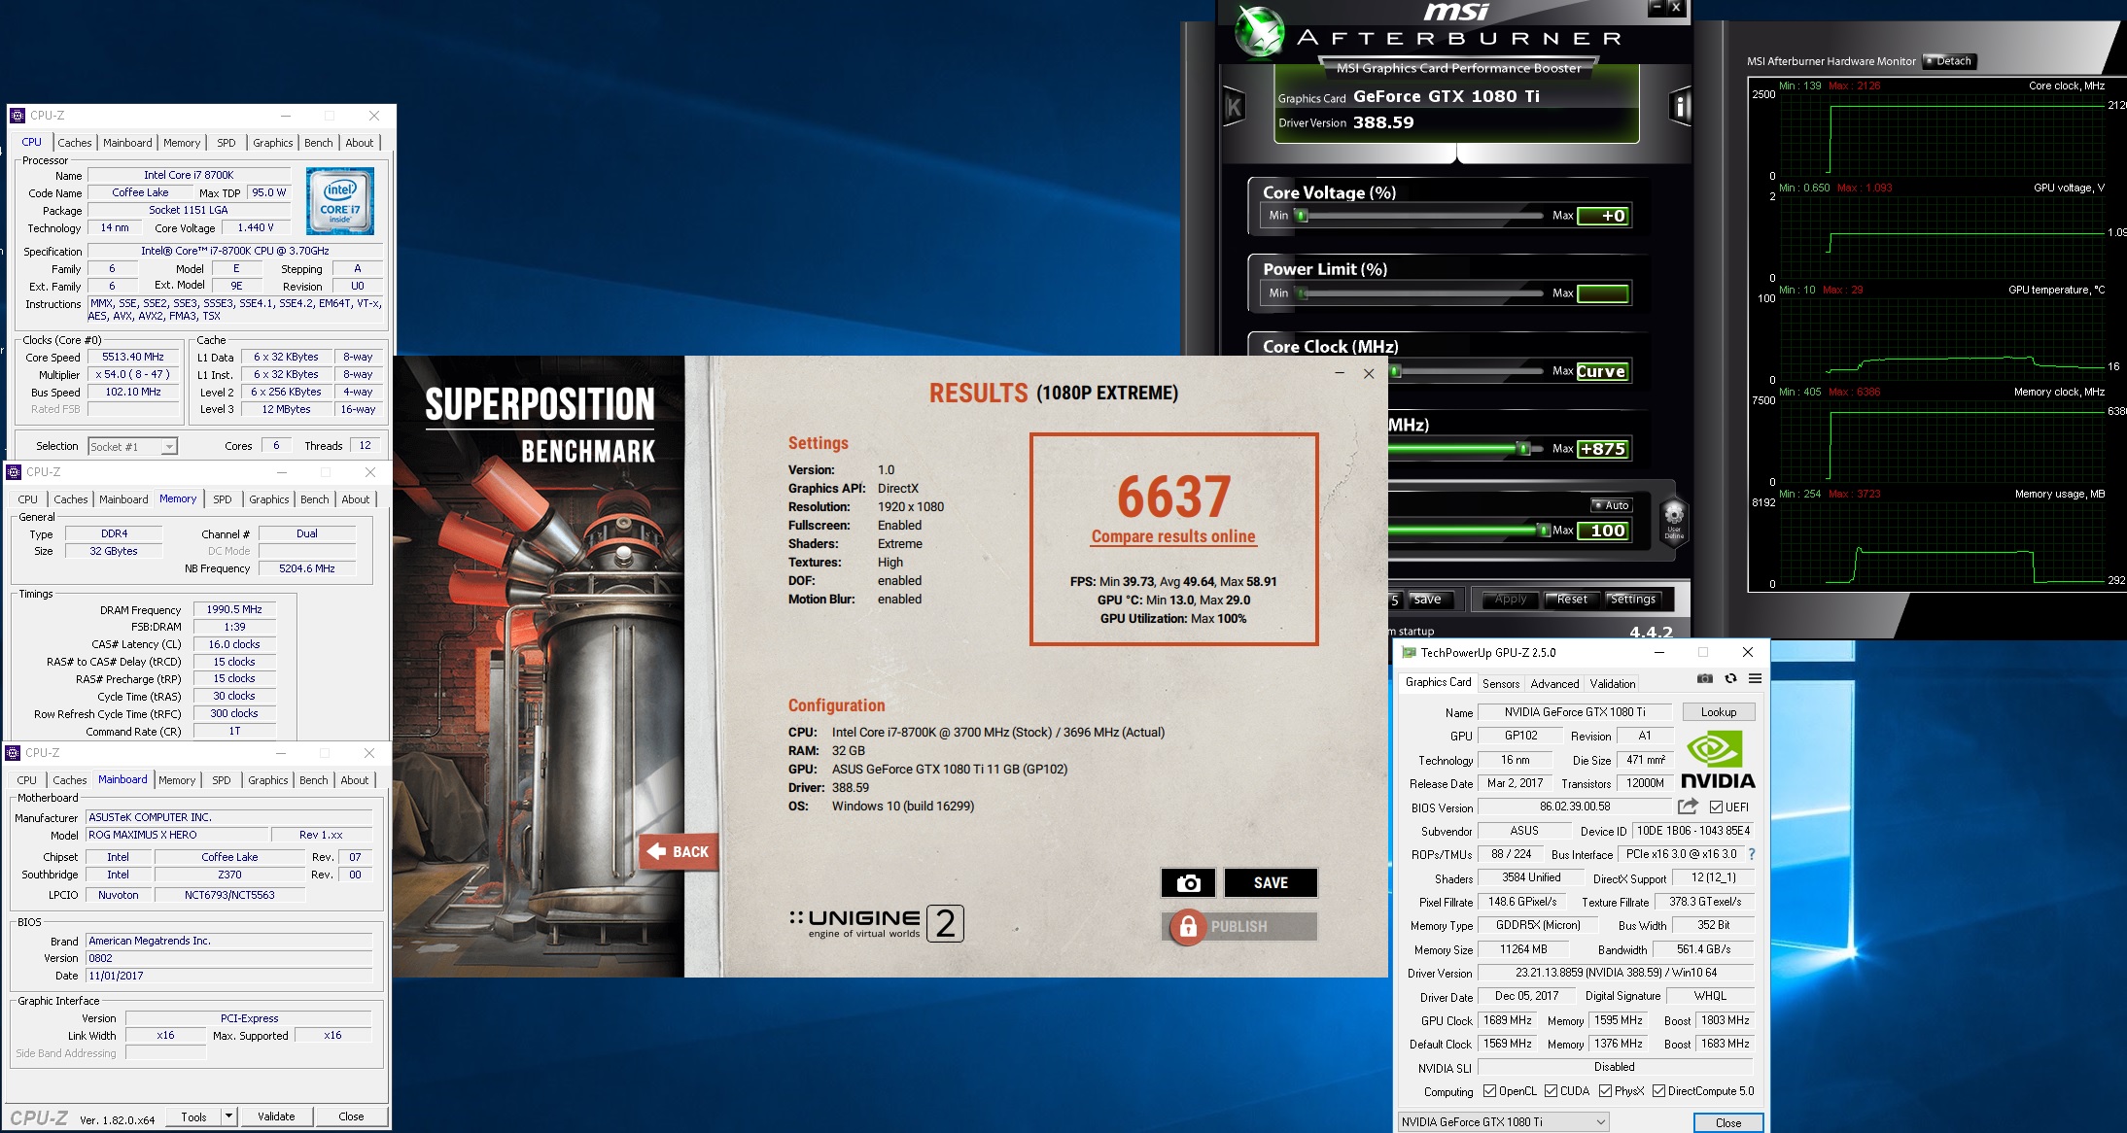Toggle the CUDA checkbox in GPU-Z
This screenshot has height=1133, width=2127.
click(1551, 1091)
